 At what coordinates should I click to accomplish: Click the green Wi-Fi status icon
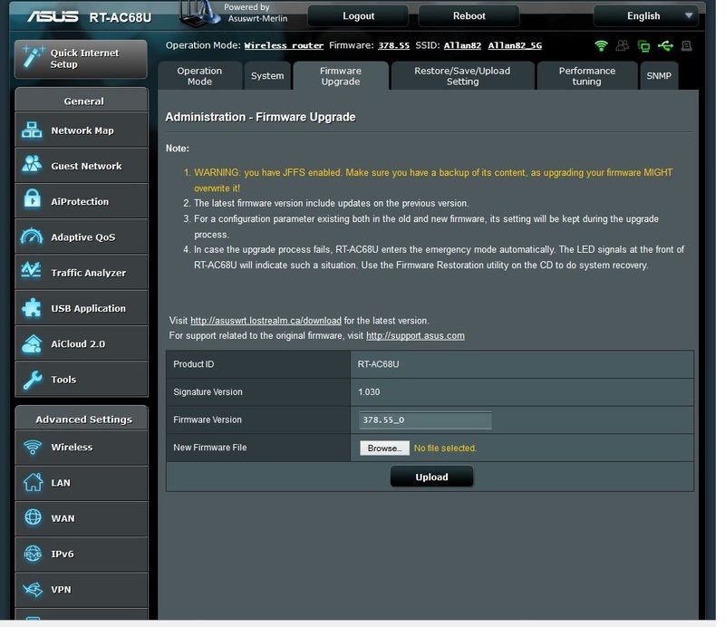[x=601, y=45]
